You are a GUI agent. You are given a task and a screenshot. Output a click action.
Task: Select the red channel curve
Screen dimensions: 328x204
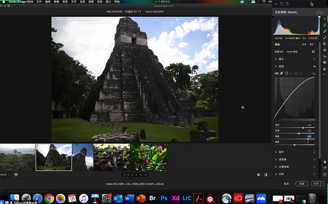[291, 73]
